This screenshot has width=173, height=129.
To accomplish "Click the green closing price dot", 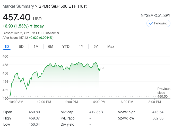I will point(99,69).
